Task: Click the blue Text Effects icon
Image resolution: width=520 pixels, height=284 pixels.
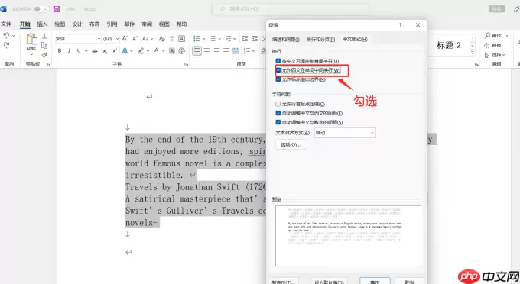Action: click(x=125, y=51)
